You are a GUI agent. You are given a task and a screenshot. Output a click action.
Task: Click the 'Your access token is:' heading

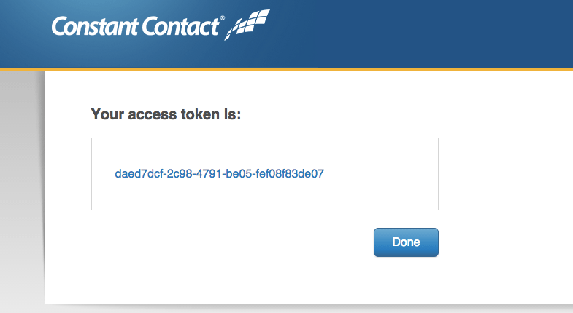(166, 114)
